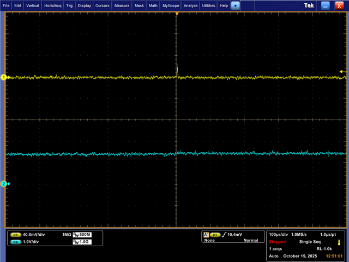Open the Mask menu
Screen dimensions: 349x262
139,5
